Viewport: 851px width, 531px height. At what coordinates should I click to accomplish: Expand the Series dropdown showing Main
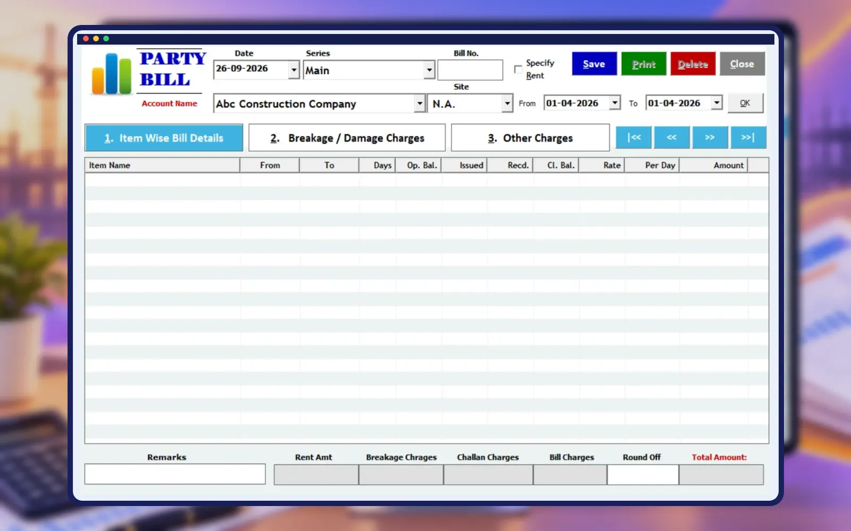tap(429, 70)
